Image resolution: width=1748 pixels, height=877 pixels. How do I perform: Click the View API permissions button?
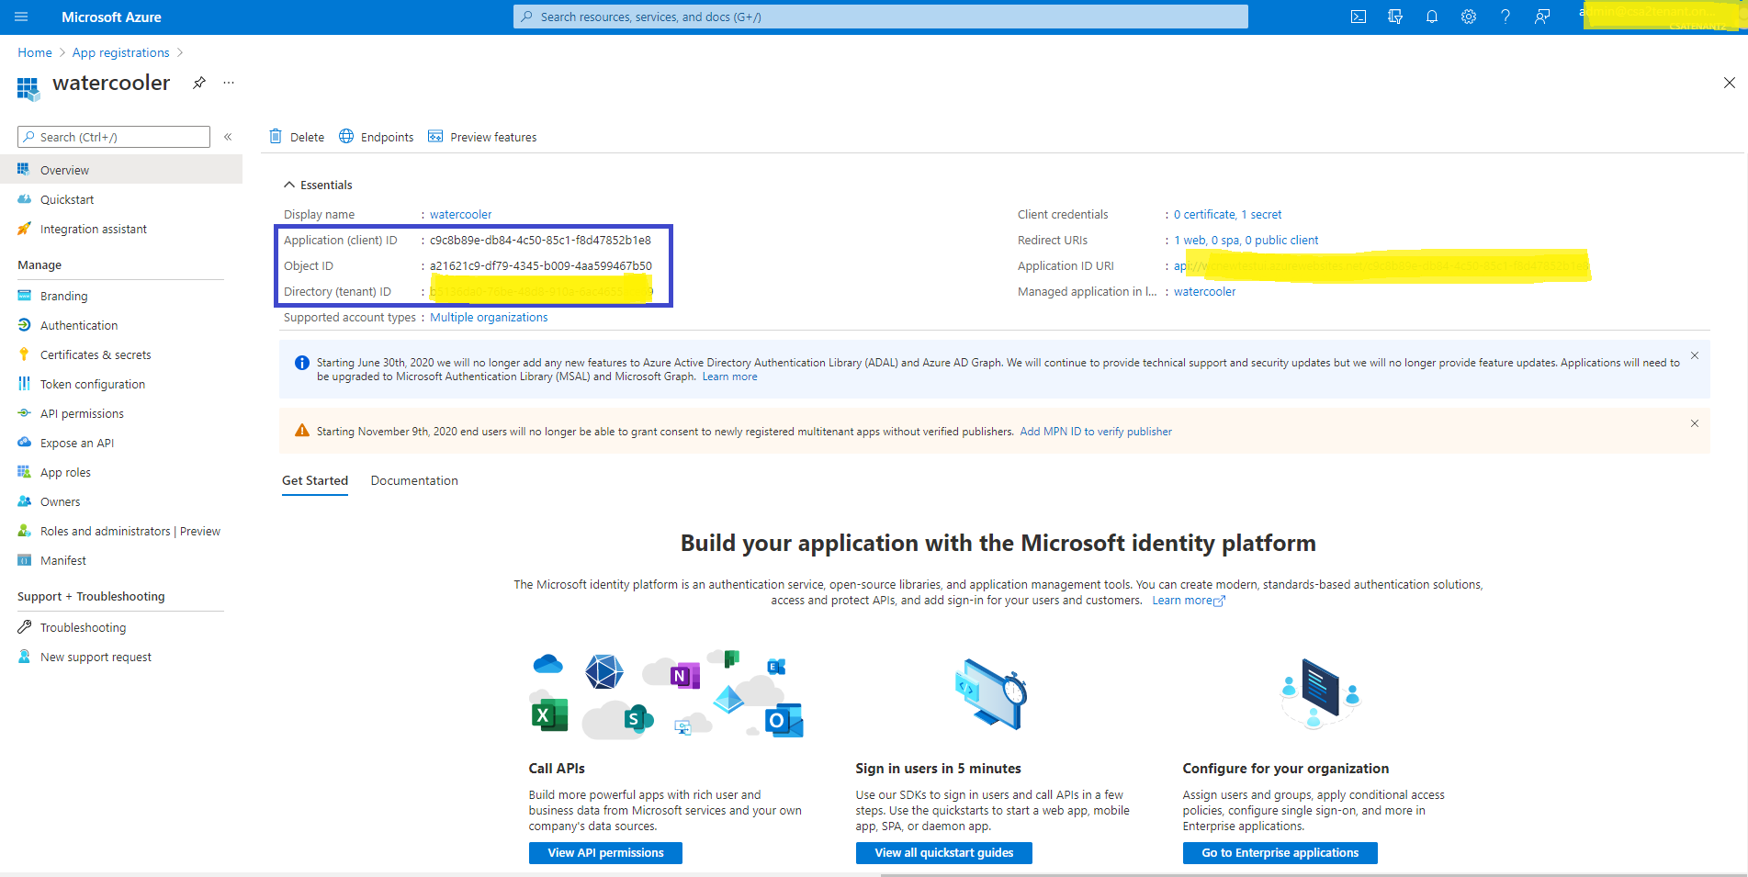(x=605, y=853)
